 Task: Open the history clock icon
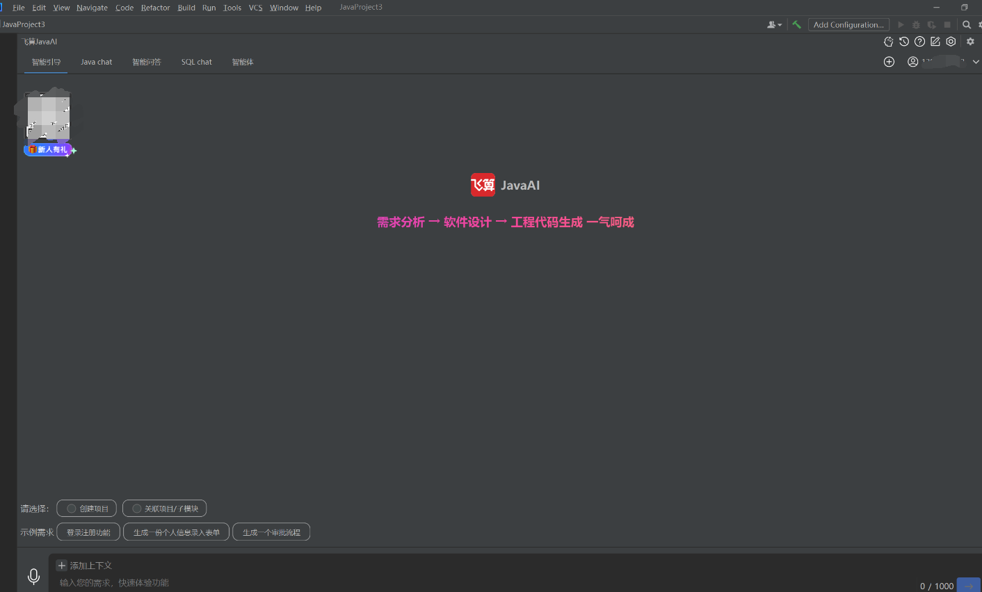[904, 42]
